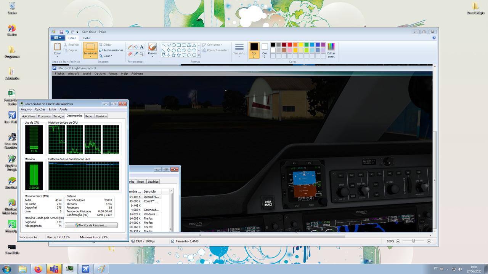Open Flight Simulator from the taskbar

point(85,269)
